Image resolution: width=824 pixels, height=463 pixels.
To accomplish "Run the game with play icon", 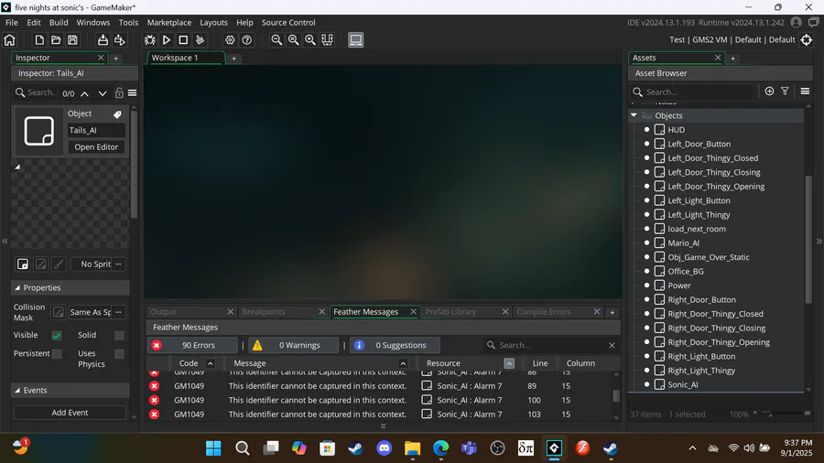I will click(x=167, y=40).
